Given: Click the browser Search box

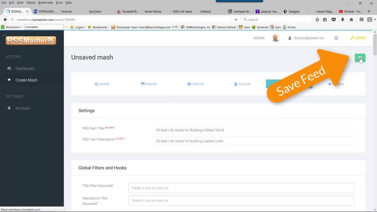Looking at the screenshot, I should pyautogui.click(x=277, y=19).
